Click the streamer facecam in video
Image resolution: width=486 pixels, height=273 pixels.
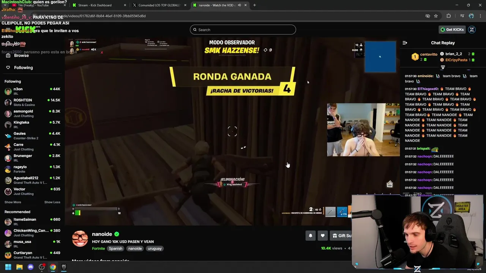pos(363,130)
